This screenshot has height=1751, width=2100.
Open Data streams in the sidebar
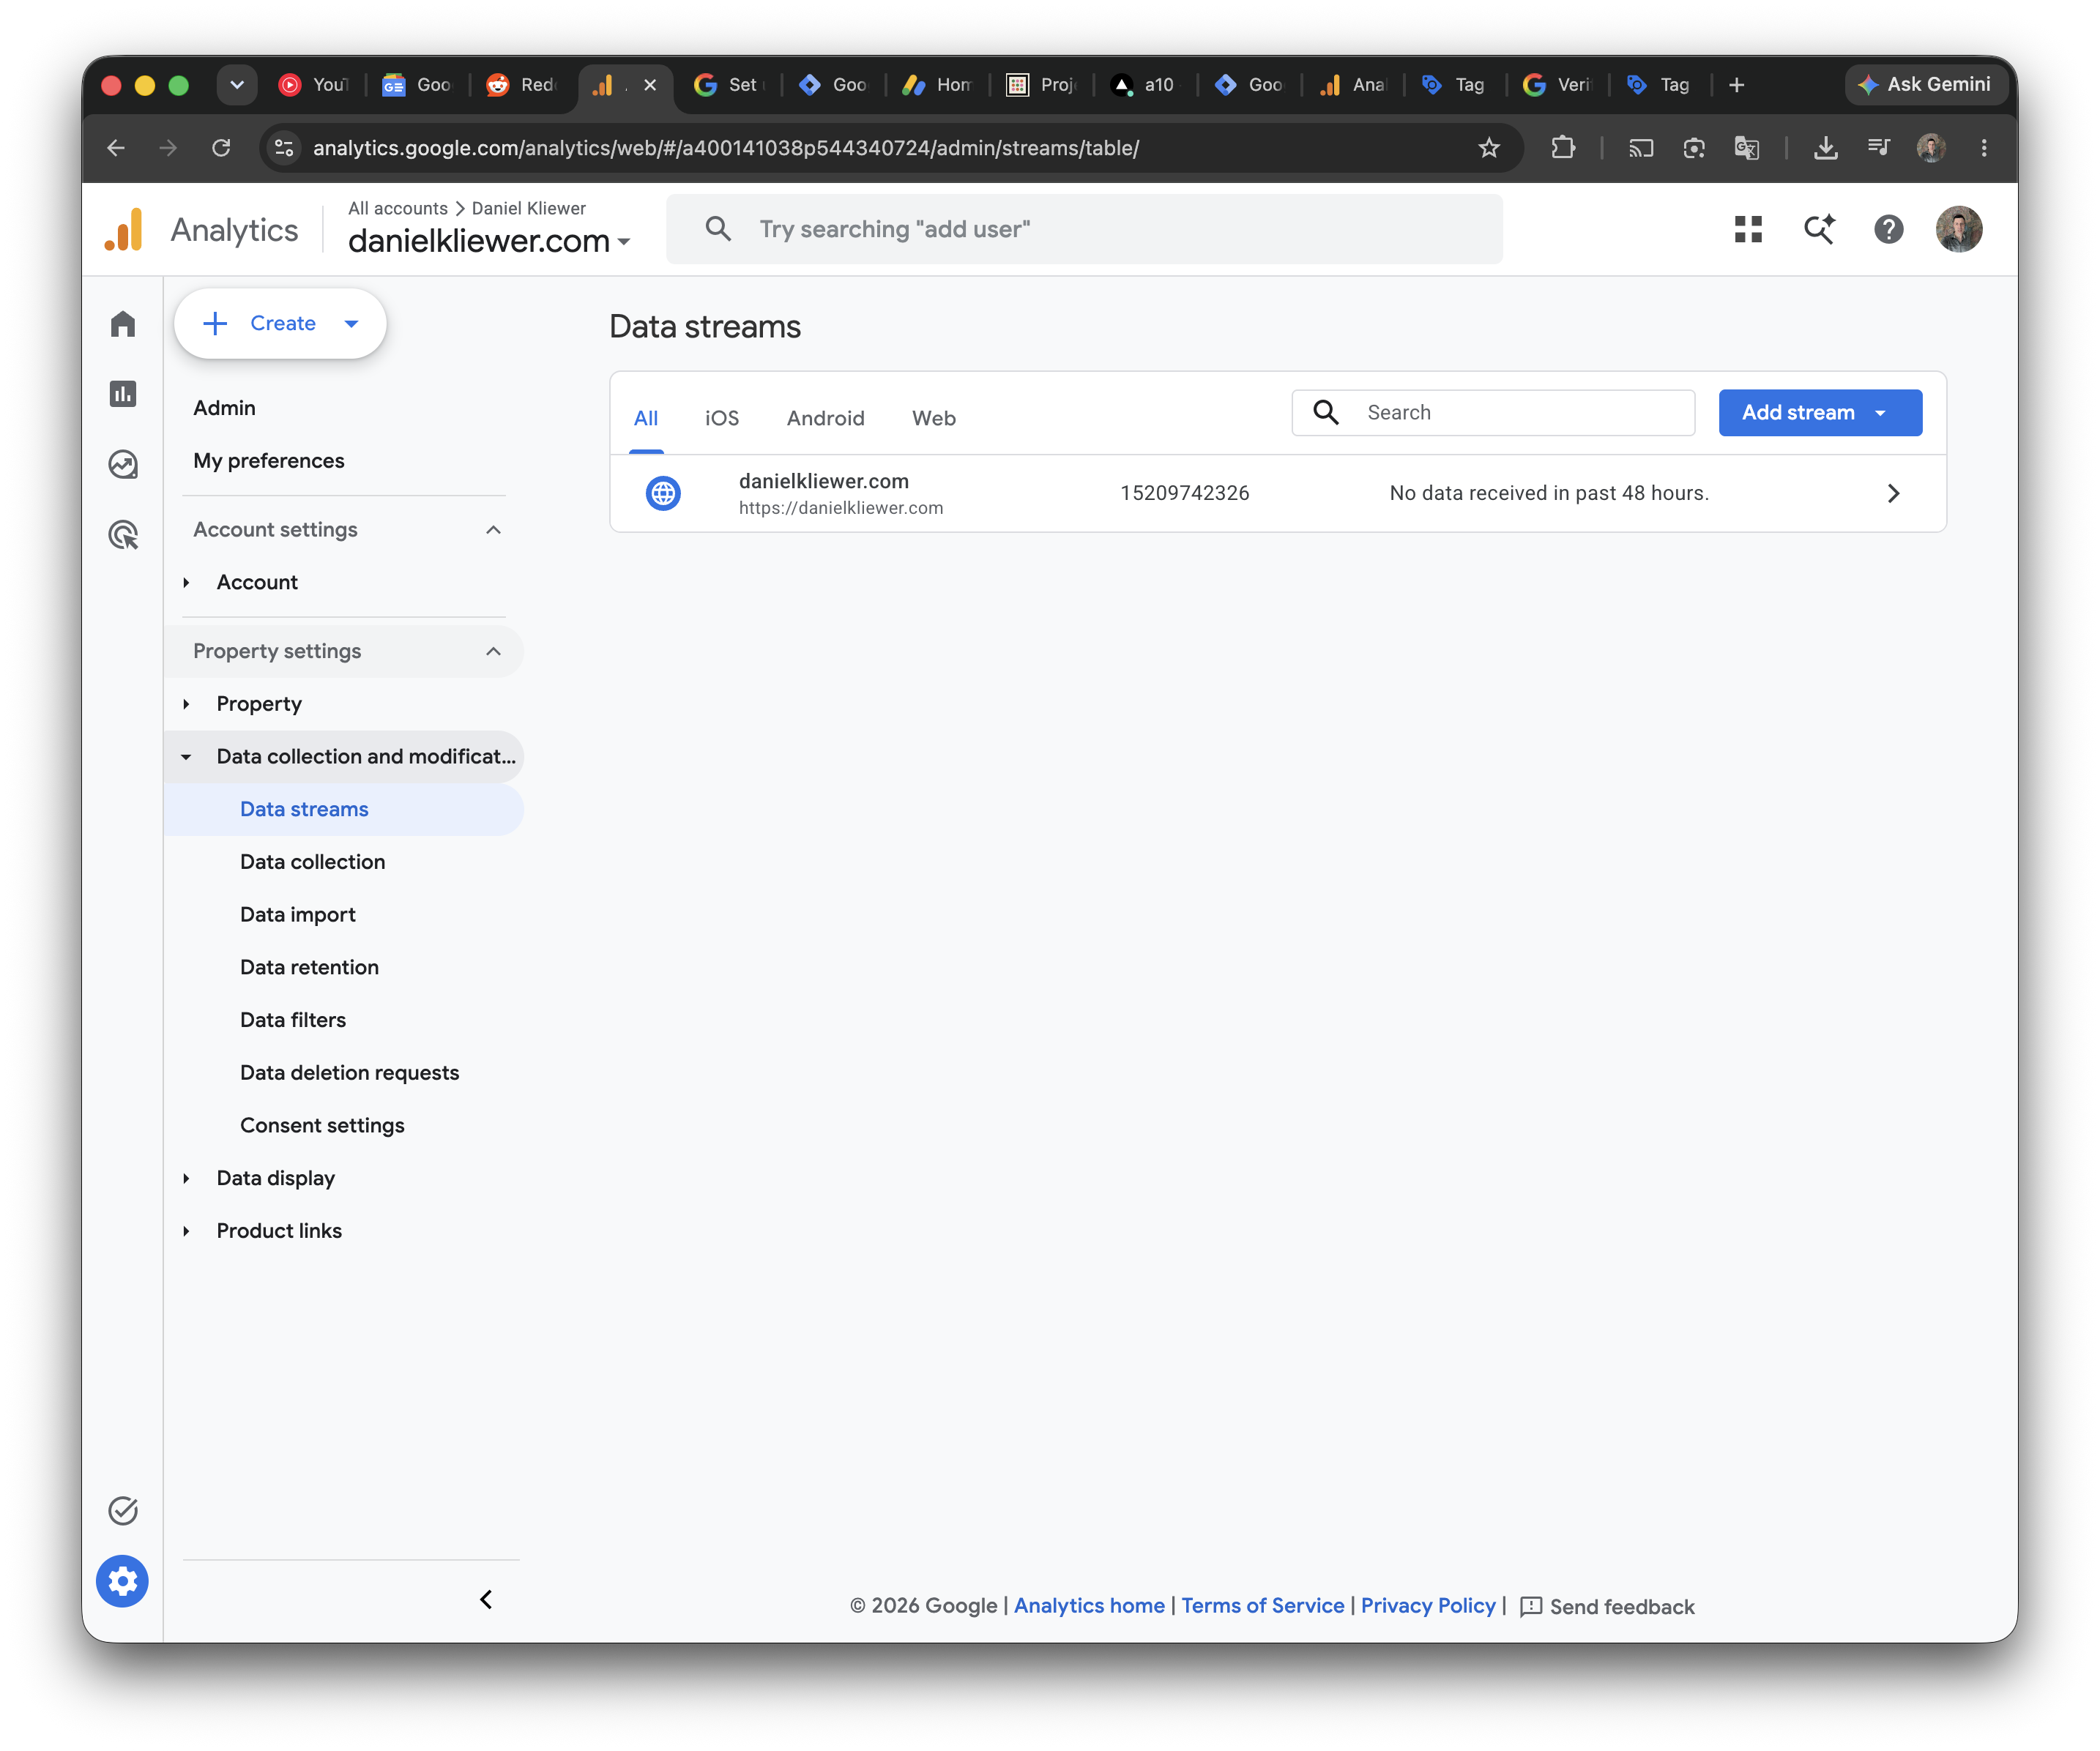[x=344, y=809]
